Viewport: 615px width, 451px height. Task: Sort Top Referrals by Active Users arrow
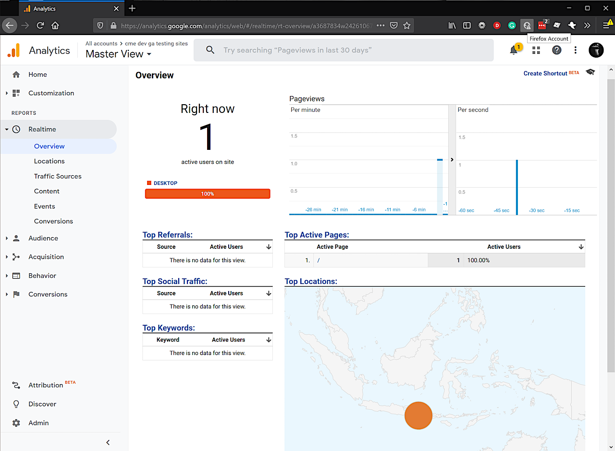point(269,247)
